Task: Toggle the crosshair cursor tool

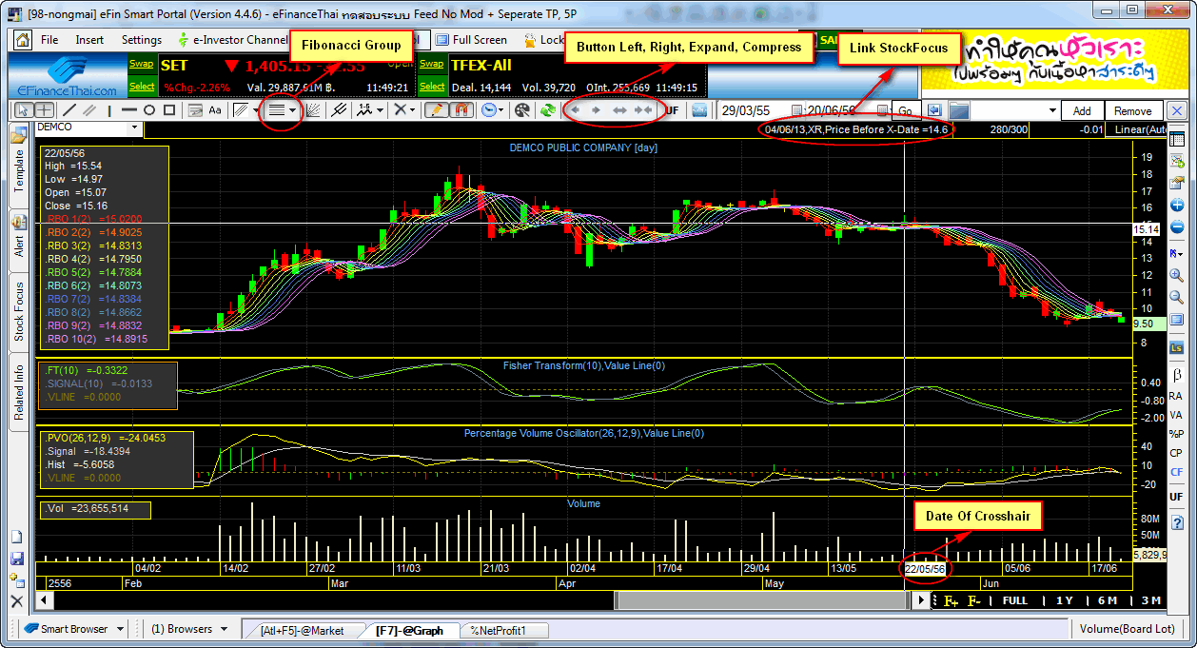Action: pos(44,109)
